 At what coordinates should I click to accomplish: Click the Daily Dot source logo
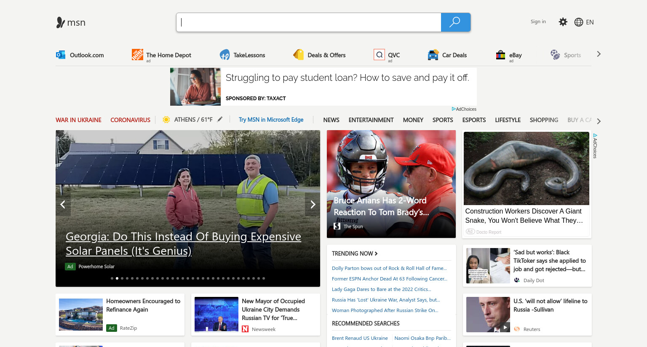point(517,280)
